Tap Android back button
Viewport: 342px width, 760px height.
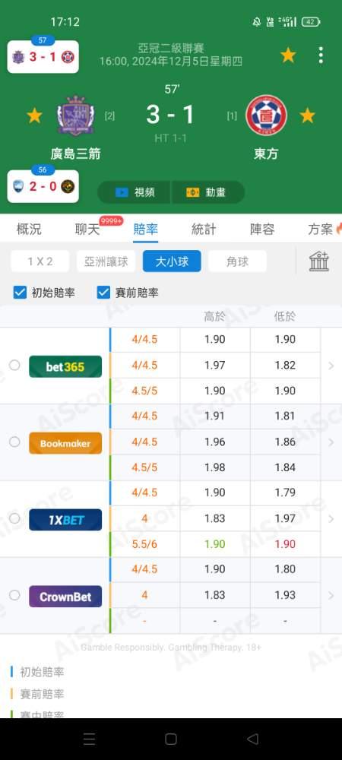pyautogui.click(x=252, y=739)
